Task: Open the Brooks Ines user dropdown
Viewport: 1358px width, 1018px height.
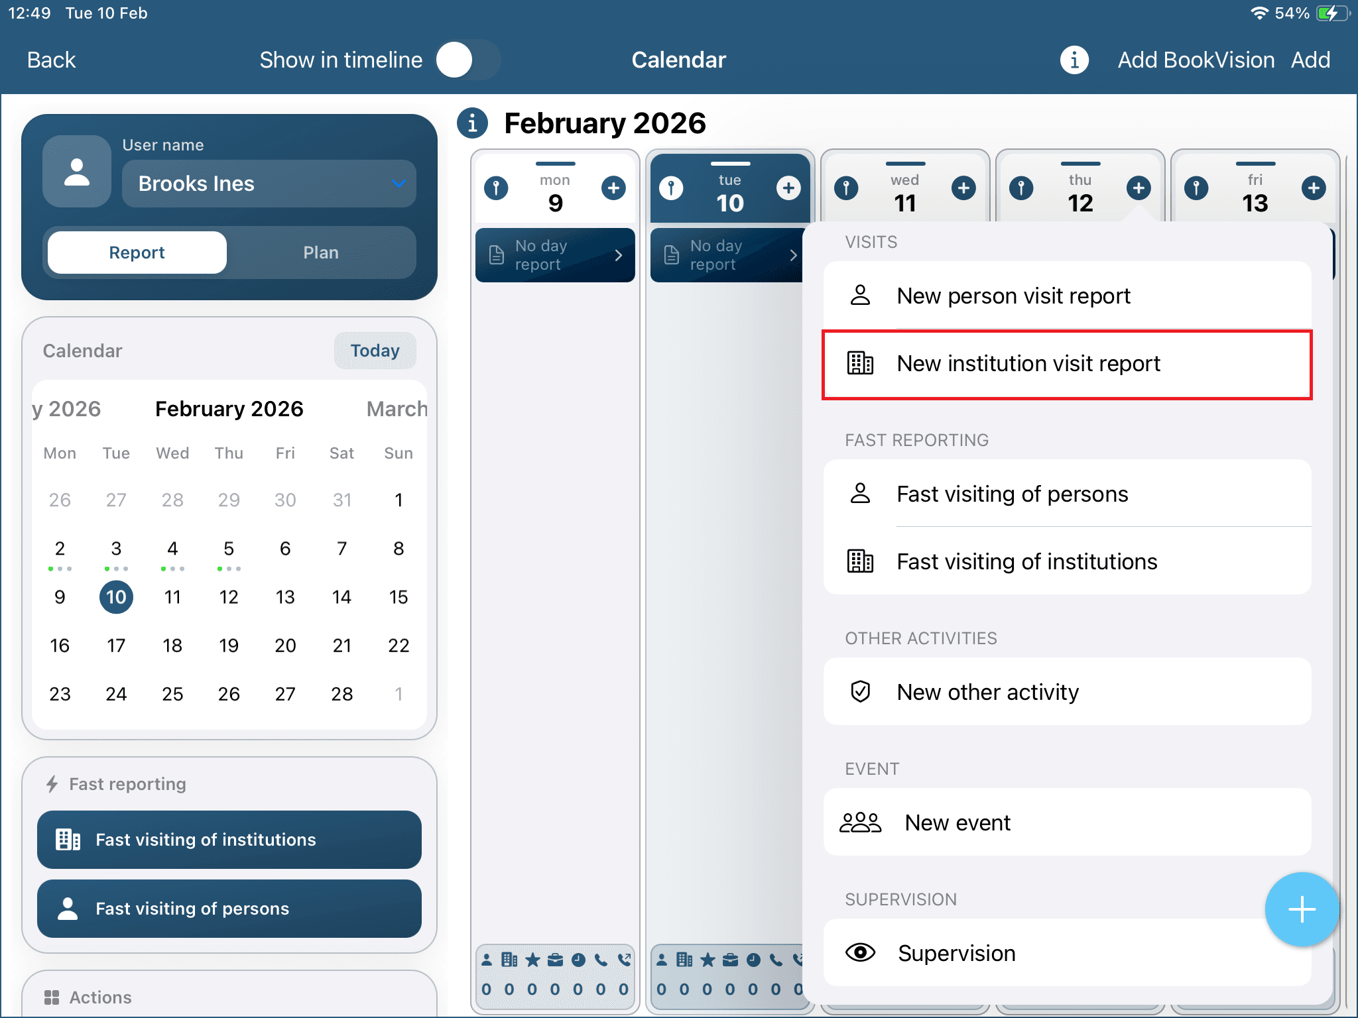Action: point(269,184)
